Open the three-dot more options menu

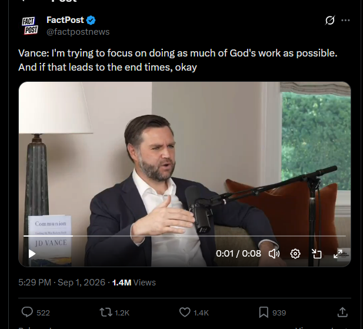345,21
